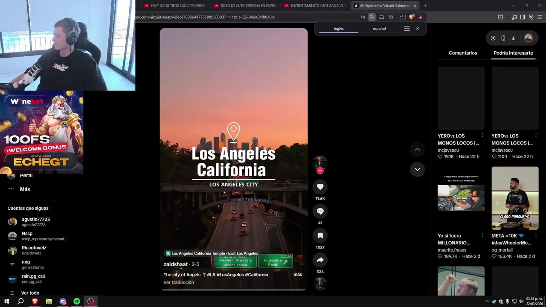Expand the video caption with más
This screenshot has width=546, height=307.
coord(298,275)
